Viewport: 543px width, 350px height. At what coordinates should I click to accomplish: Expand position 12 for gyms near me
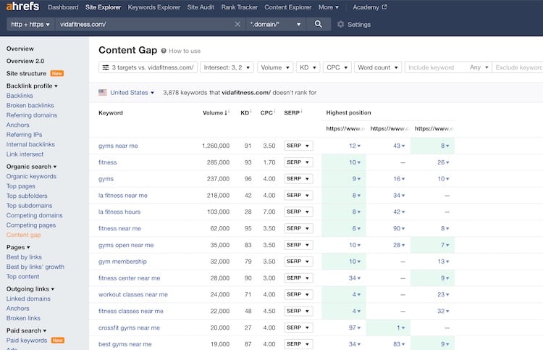coord(355,146)
